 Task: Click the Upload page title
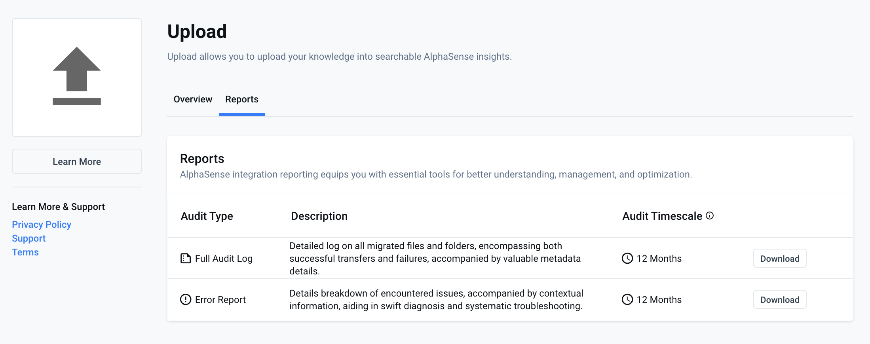tap(197, 32)
